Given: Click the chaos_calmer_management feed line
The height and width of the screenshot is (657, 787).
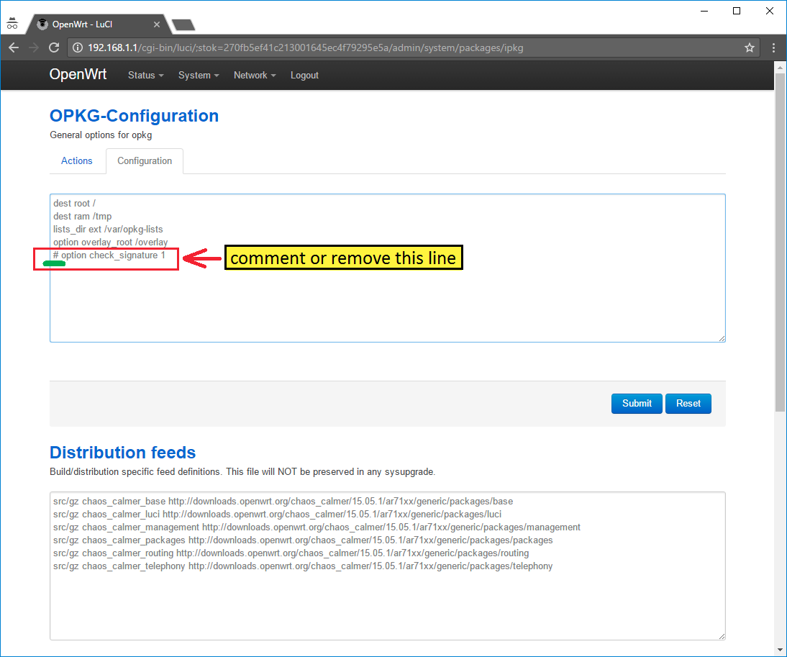Looking at the screenshot, I should [317, 527].
